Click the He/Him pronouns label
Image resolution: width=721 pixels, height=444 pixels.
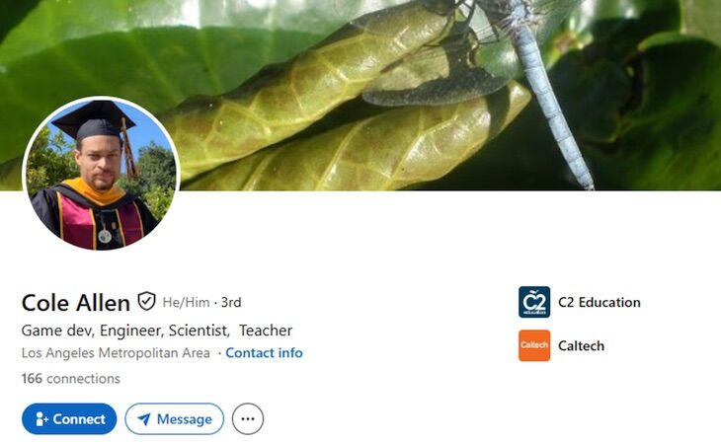coord(186,302)
